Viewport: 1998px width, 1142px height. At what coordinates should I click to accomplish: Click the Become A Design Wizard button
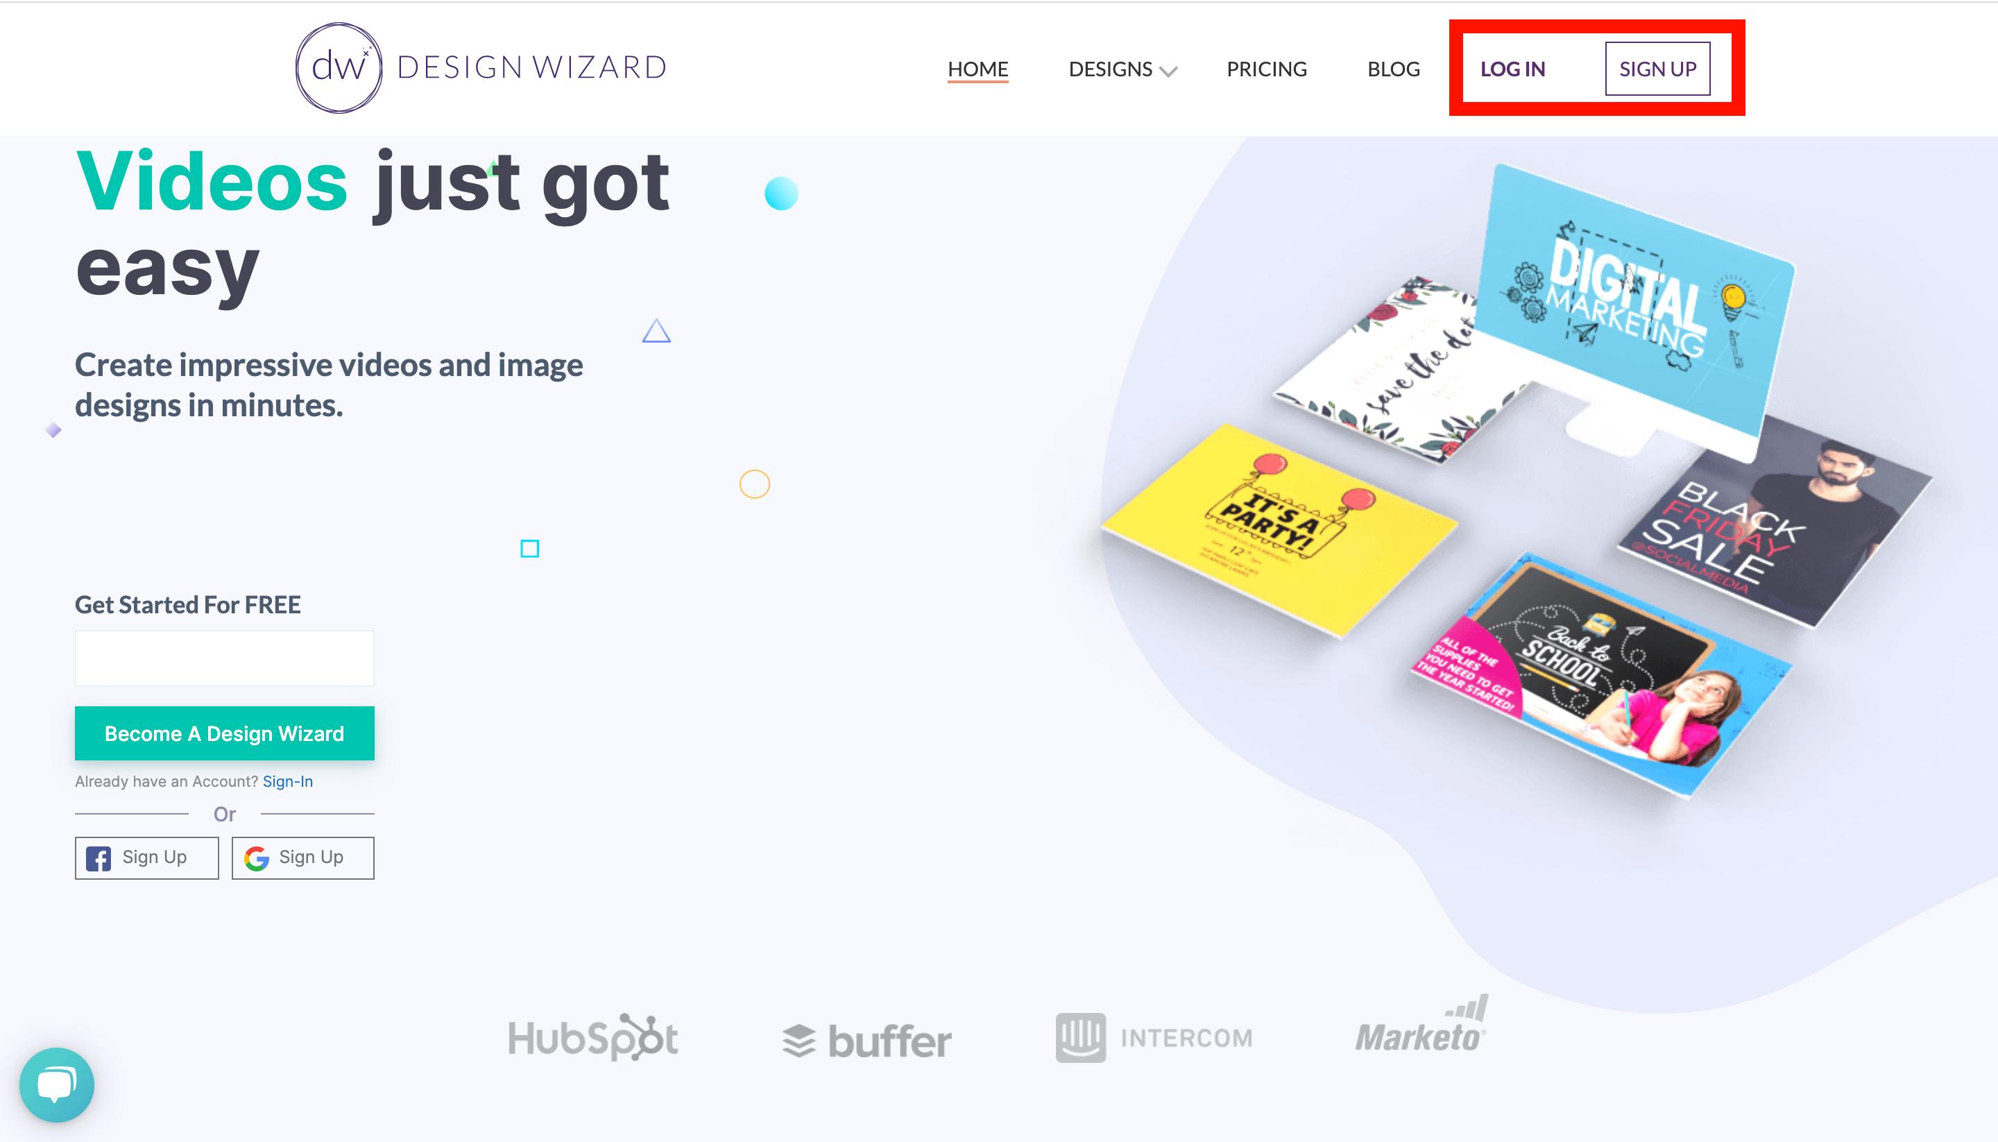pyautogui.click(x=223, y=733)
